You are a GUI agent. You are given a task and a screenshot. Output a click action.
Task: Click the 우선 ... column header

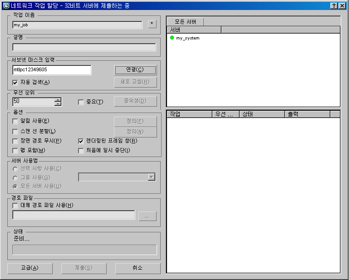coord(226,114)
